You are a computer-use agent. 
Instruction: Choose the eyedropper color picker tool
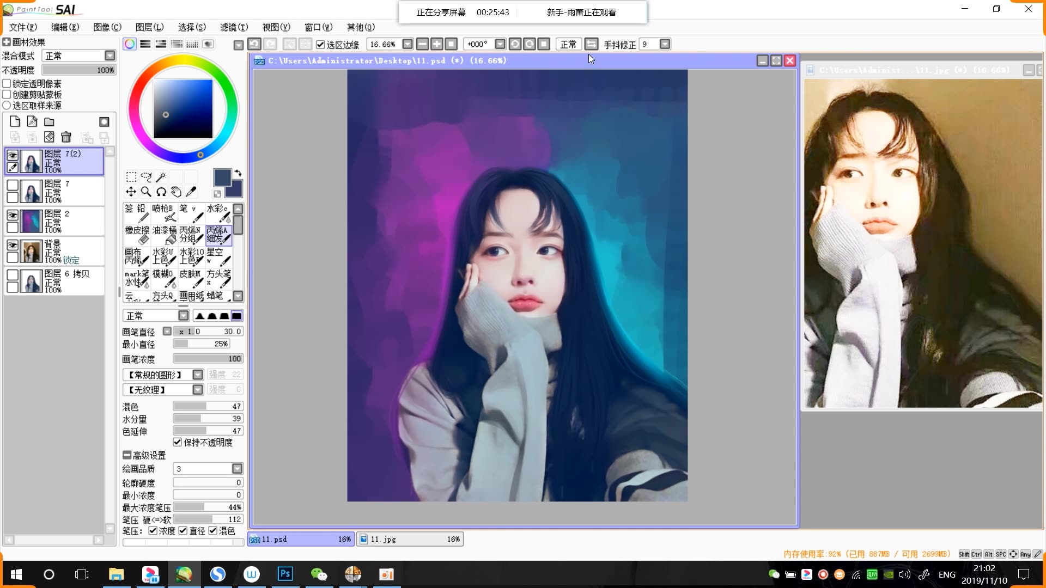point(191,192)
